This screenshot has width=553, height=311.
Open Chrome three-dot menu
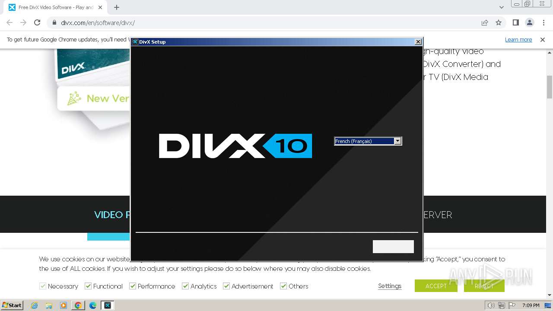pyautogui.click(x=543, y=22)
